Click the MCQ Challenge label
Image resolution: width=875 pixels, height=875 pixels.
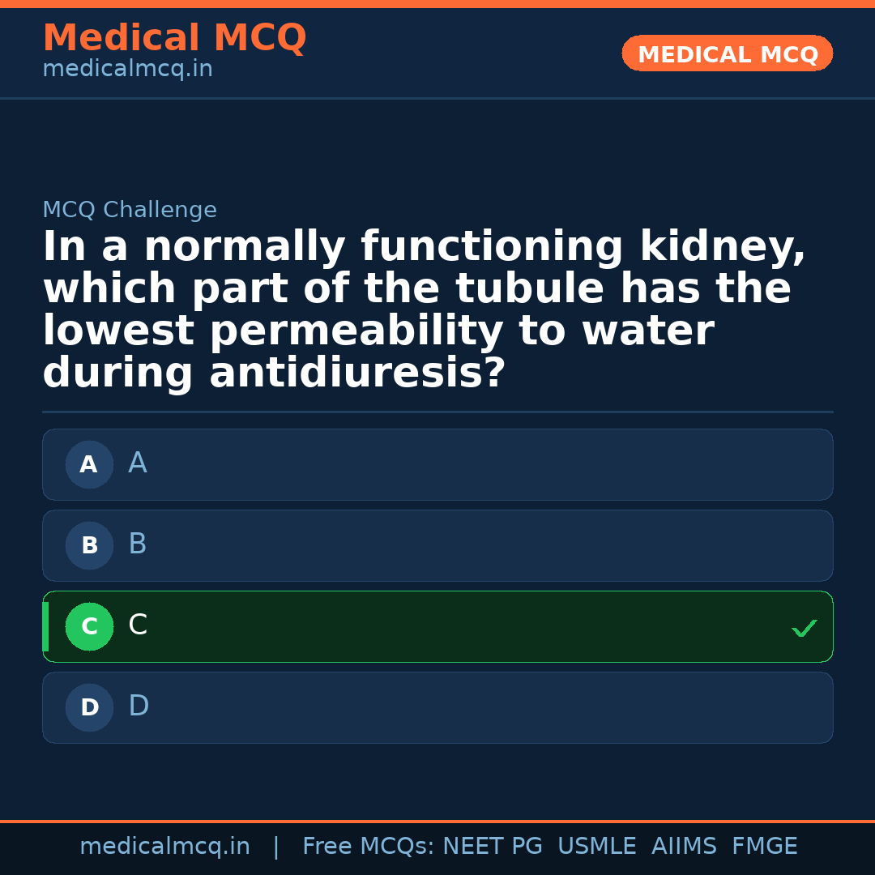coord(130,211)
